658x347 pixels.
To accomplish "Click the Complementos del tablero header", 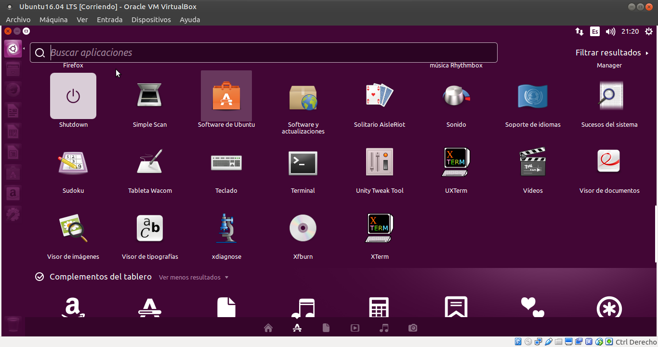I will point(101,277).
